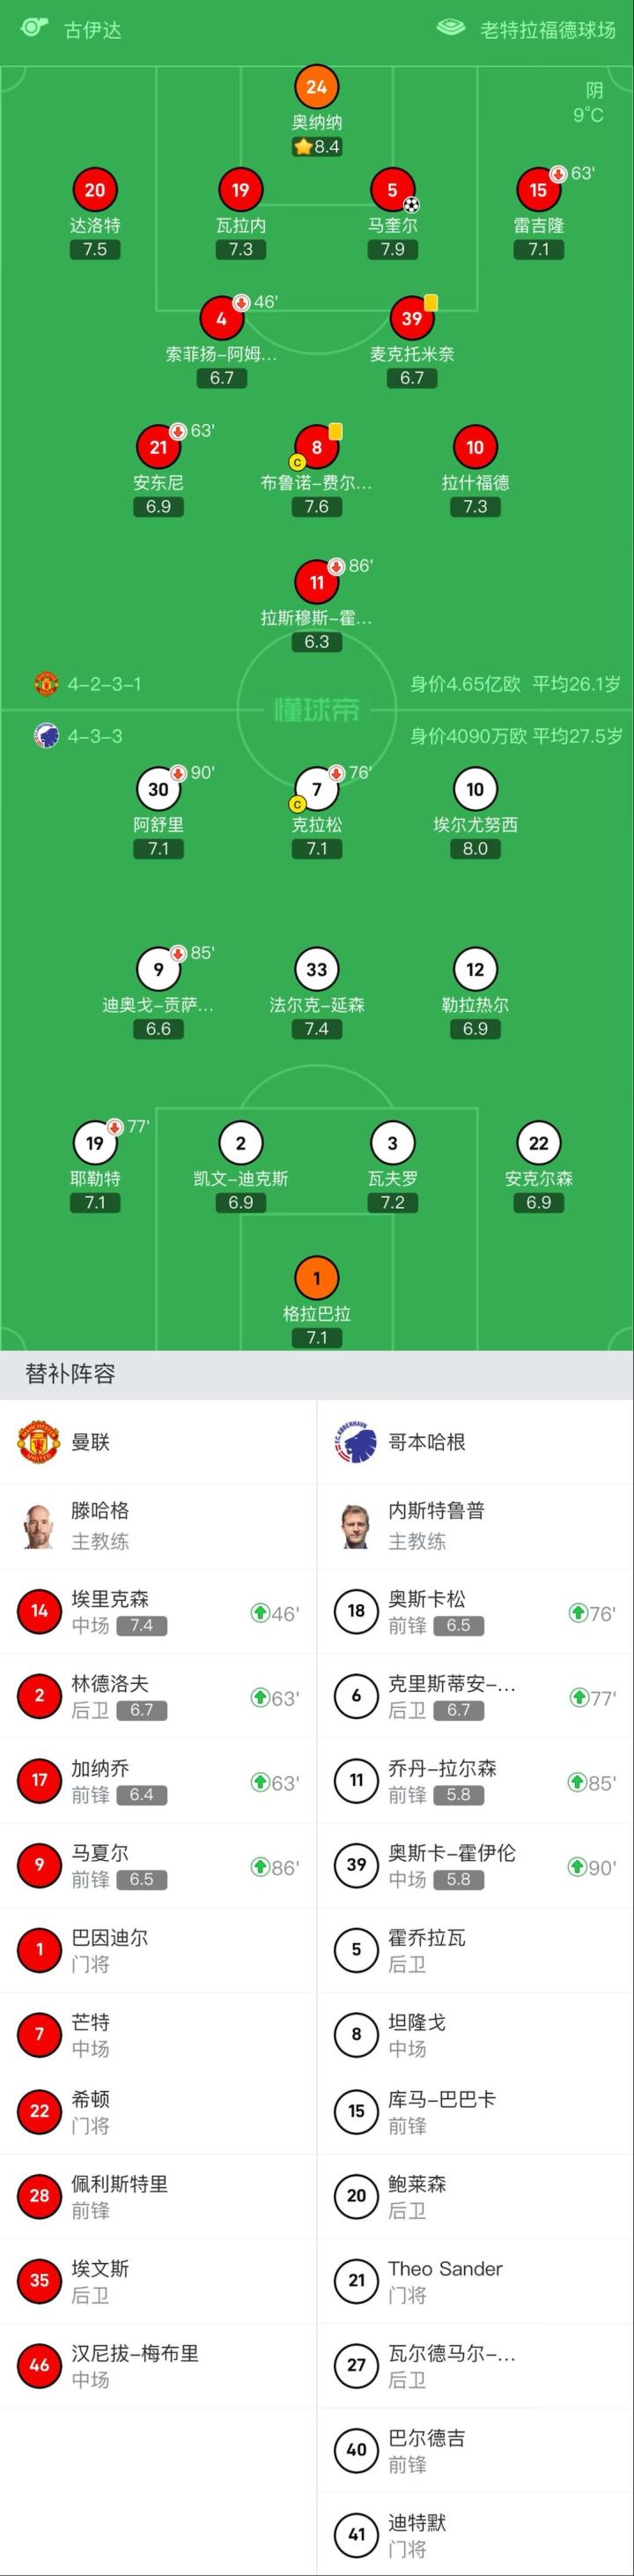Open 滕哈格 manager photo

point(39,1526)
